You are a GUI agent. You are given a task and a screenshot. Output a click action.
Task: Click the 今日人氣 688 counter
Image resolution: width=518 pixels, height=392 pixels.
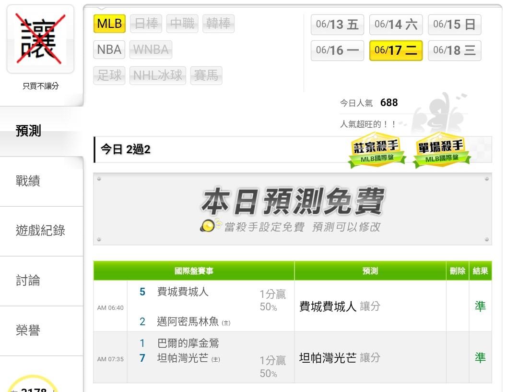pos(369,103)
